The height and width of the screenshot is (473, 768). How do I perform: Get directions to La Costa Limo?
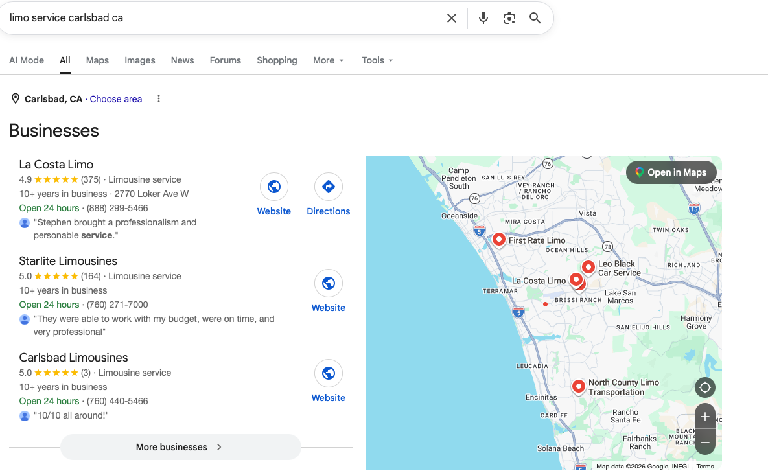click(328, 187)
